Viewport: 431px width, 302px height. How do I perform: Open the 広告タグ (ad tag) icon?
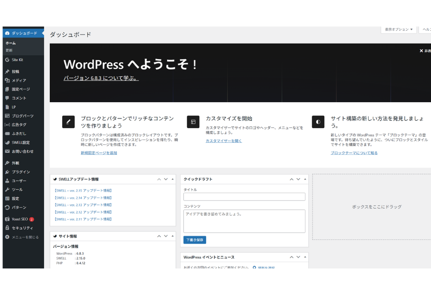pos(7,125)
